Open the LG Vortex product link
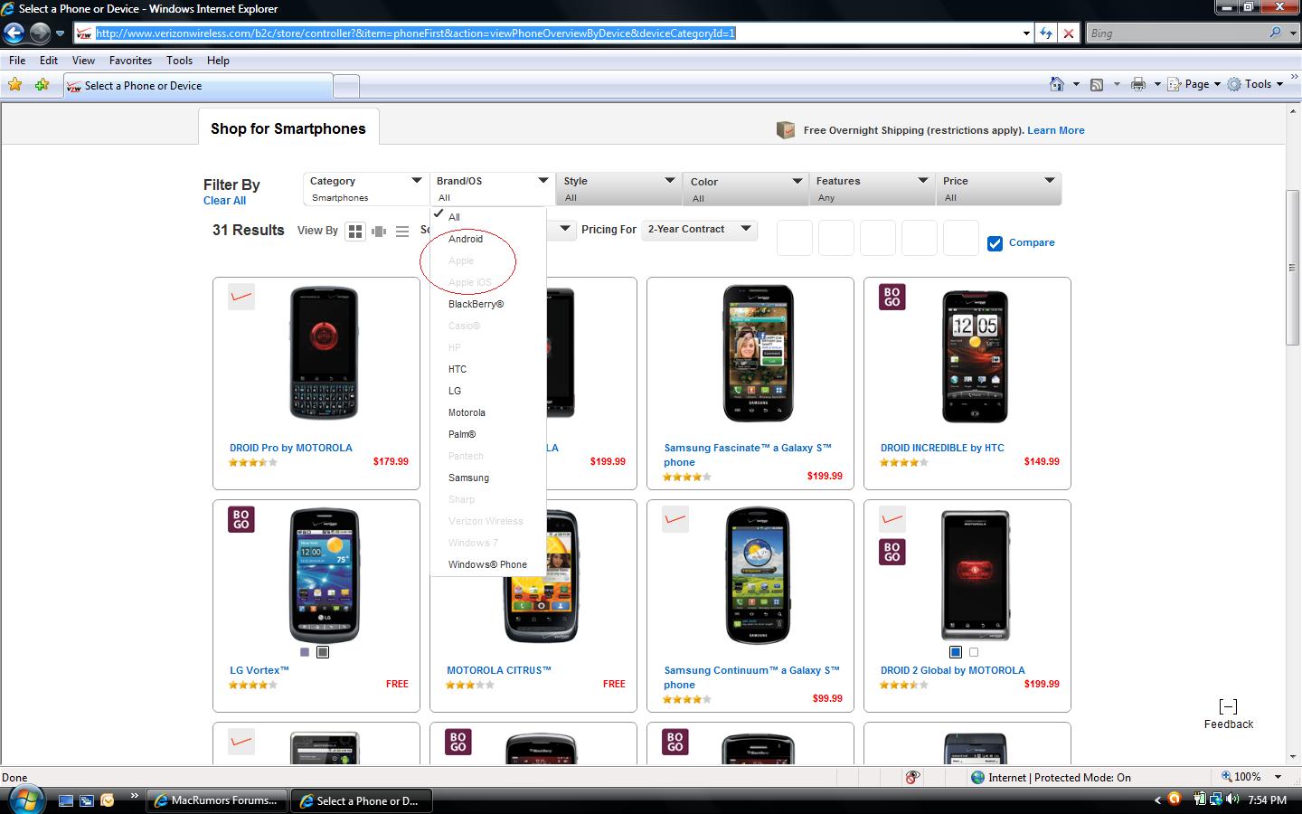 pos(259,670)
